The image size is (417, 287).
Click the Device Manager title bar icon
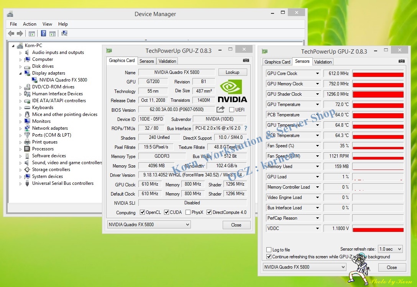(10, 14)
